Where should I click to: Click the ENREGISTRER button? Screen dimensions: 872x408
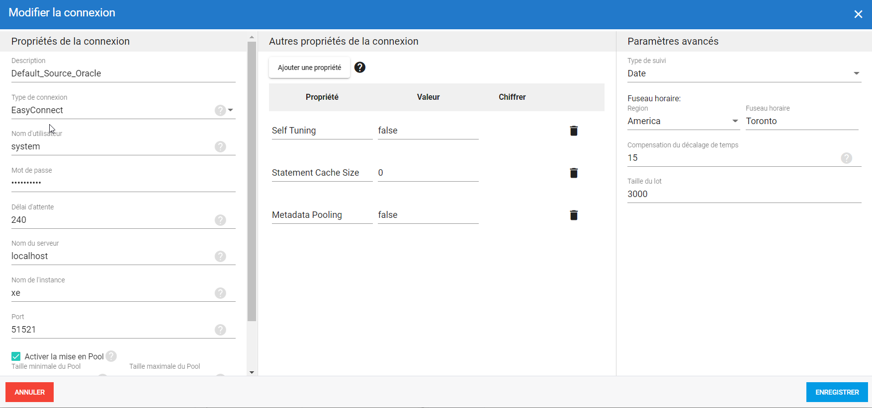pos(837,392)
